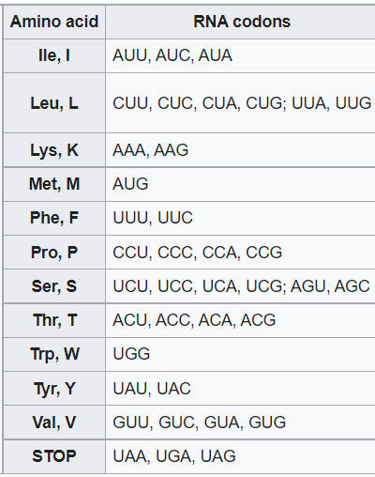Viewport: 375px width, 477px height.
Task: Select the Val, V row label
Action: pyautogui.click(x=54, y=423)
